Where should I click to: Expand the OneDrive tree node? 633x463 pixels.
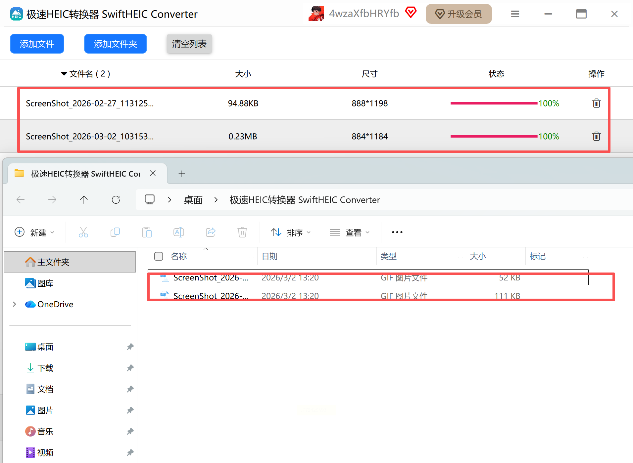tap(14, 304)
